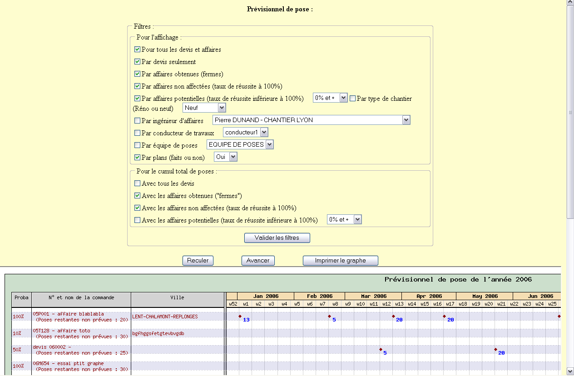Click the 'Prévisionnel de pose :' page heading
The height and width of the screenshot is (376, 574).
(x=280, y=9)
